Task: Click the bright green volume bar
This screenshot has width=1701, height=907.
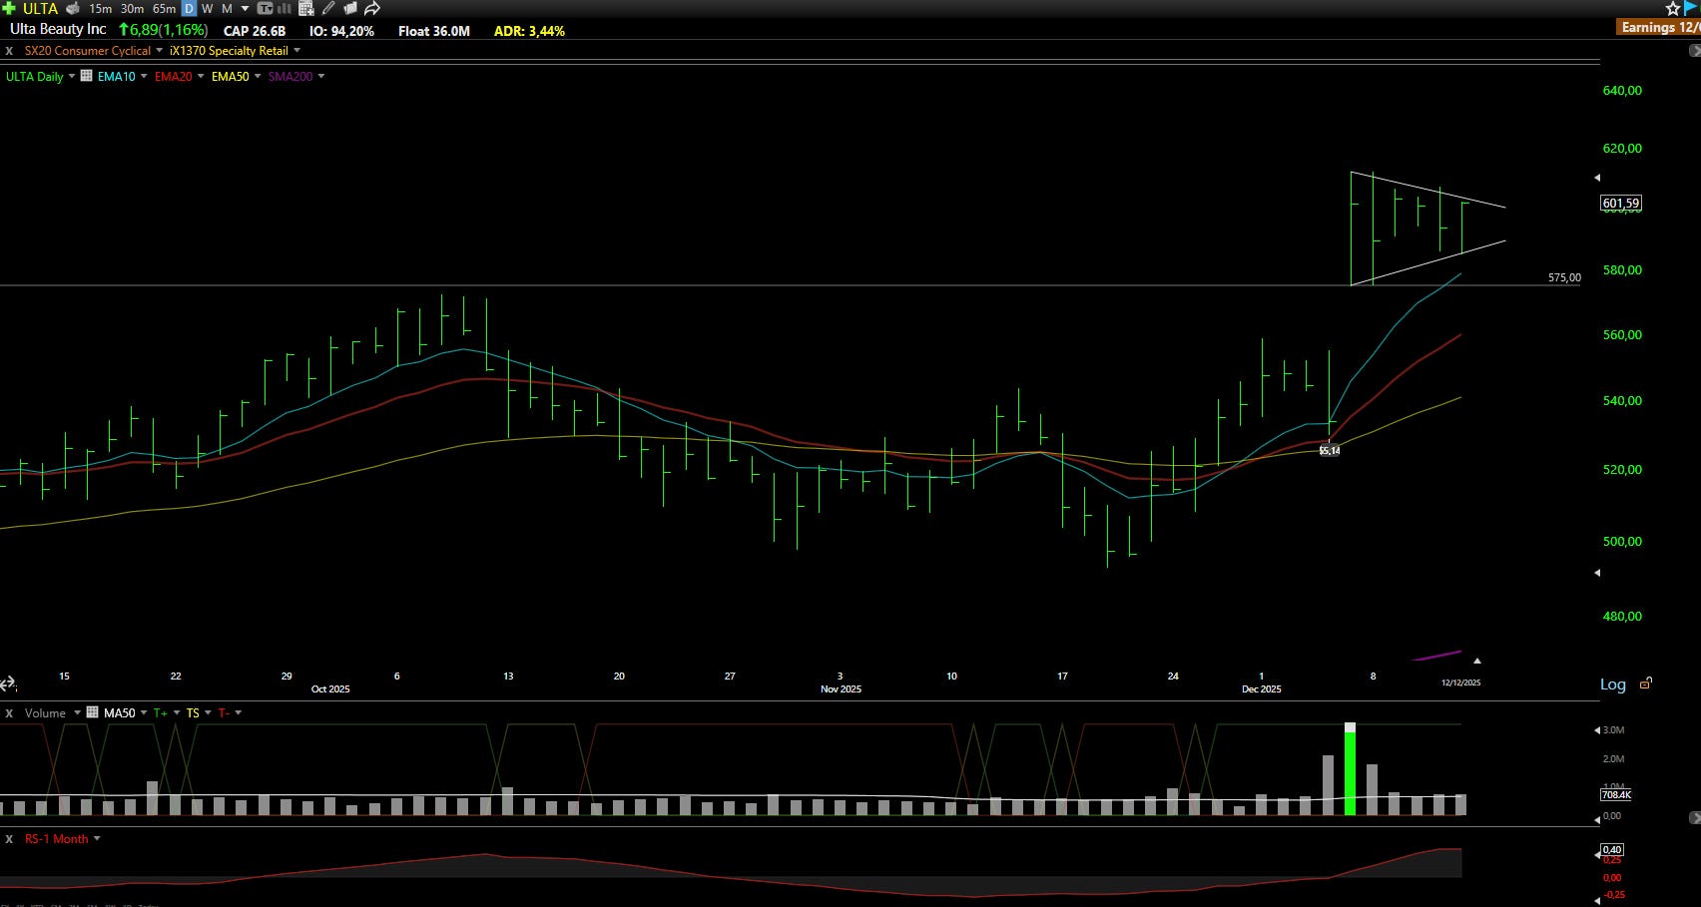Action: [1351, 769]
